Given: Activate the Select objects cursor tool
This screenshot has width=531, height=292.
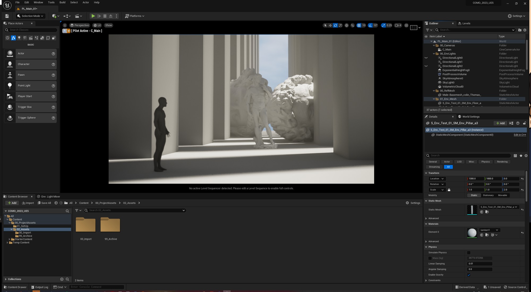Looking at the screenshot, I should coord(325,25).
